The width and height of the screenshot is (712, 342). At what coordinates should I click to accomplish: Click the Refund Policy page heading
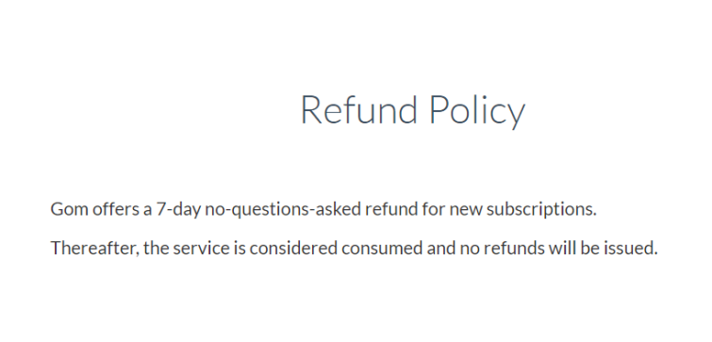click(413, 110)
